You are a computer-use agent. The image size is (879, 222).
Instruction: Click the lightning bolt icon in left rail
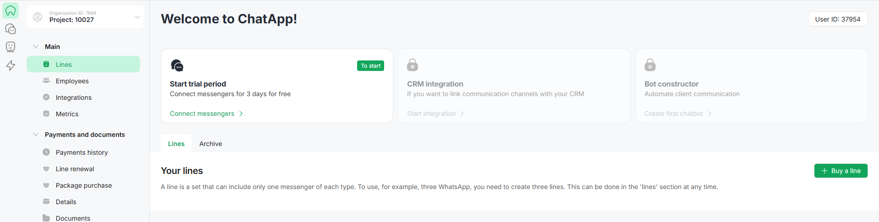pyautogui.click(x=11, y=65)
